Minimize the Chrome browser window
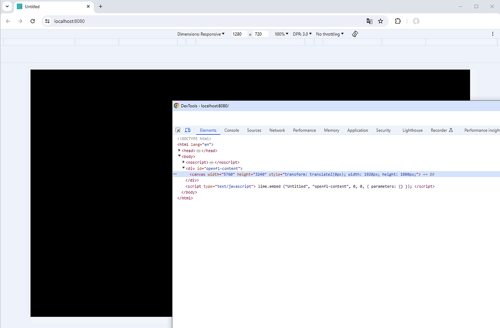 (460, 6)
